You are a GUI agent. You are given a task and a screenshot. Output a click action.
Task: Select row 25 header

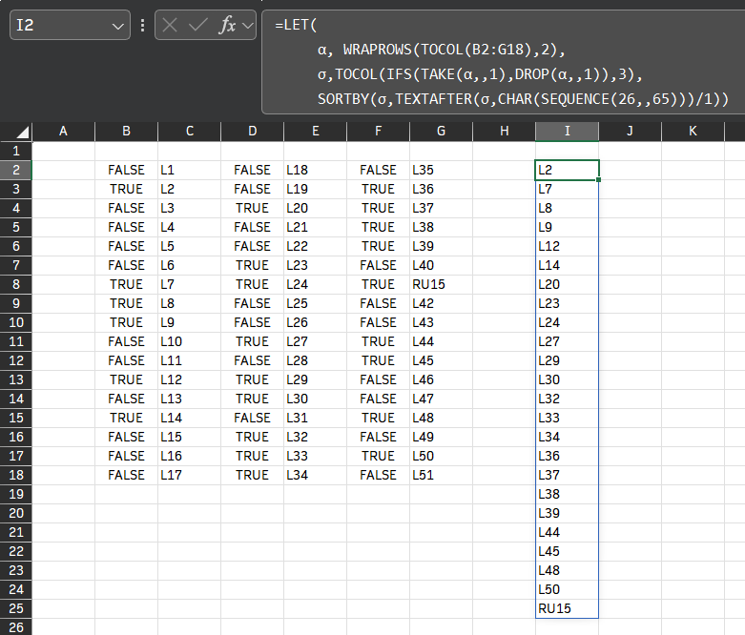(x=15, y=608)
